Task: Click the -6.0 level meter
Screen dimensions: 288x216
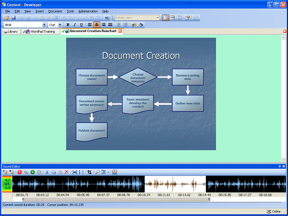Action: pos(7,184)
